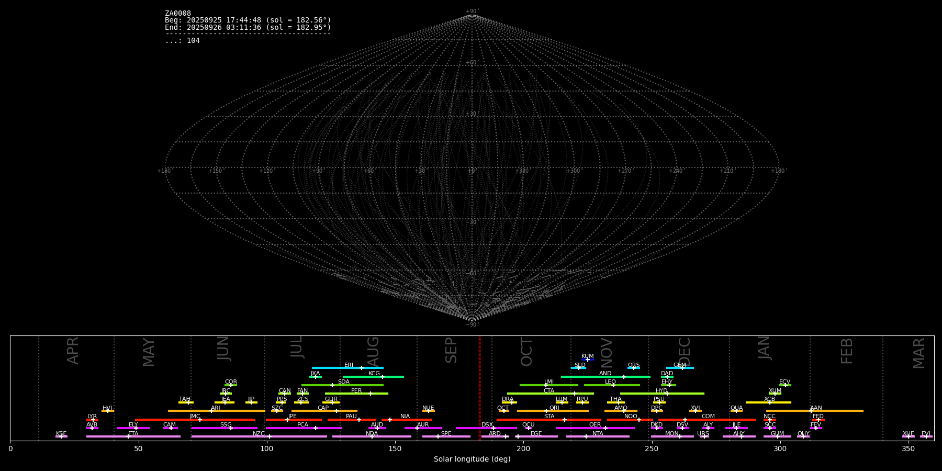Viewport: 942px width, 471px height.
Task: Click the URS shower label
Action: [x=703, y=434]
